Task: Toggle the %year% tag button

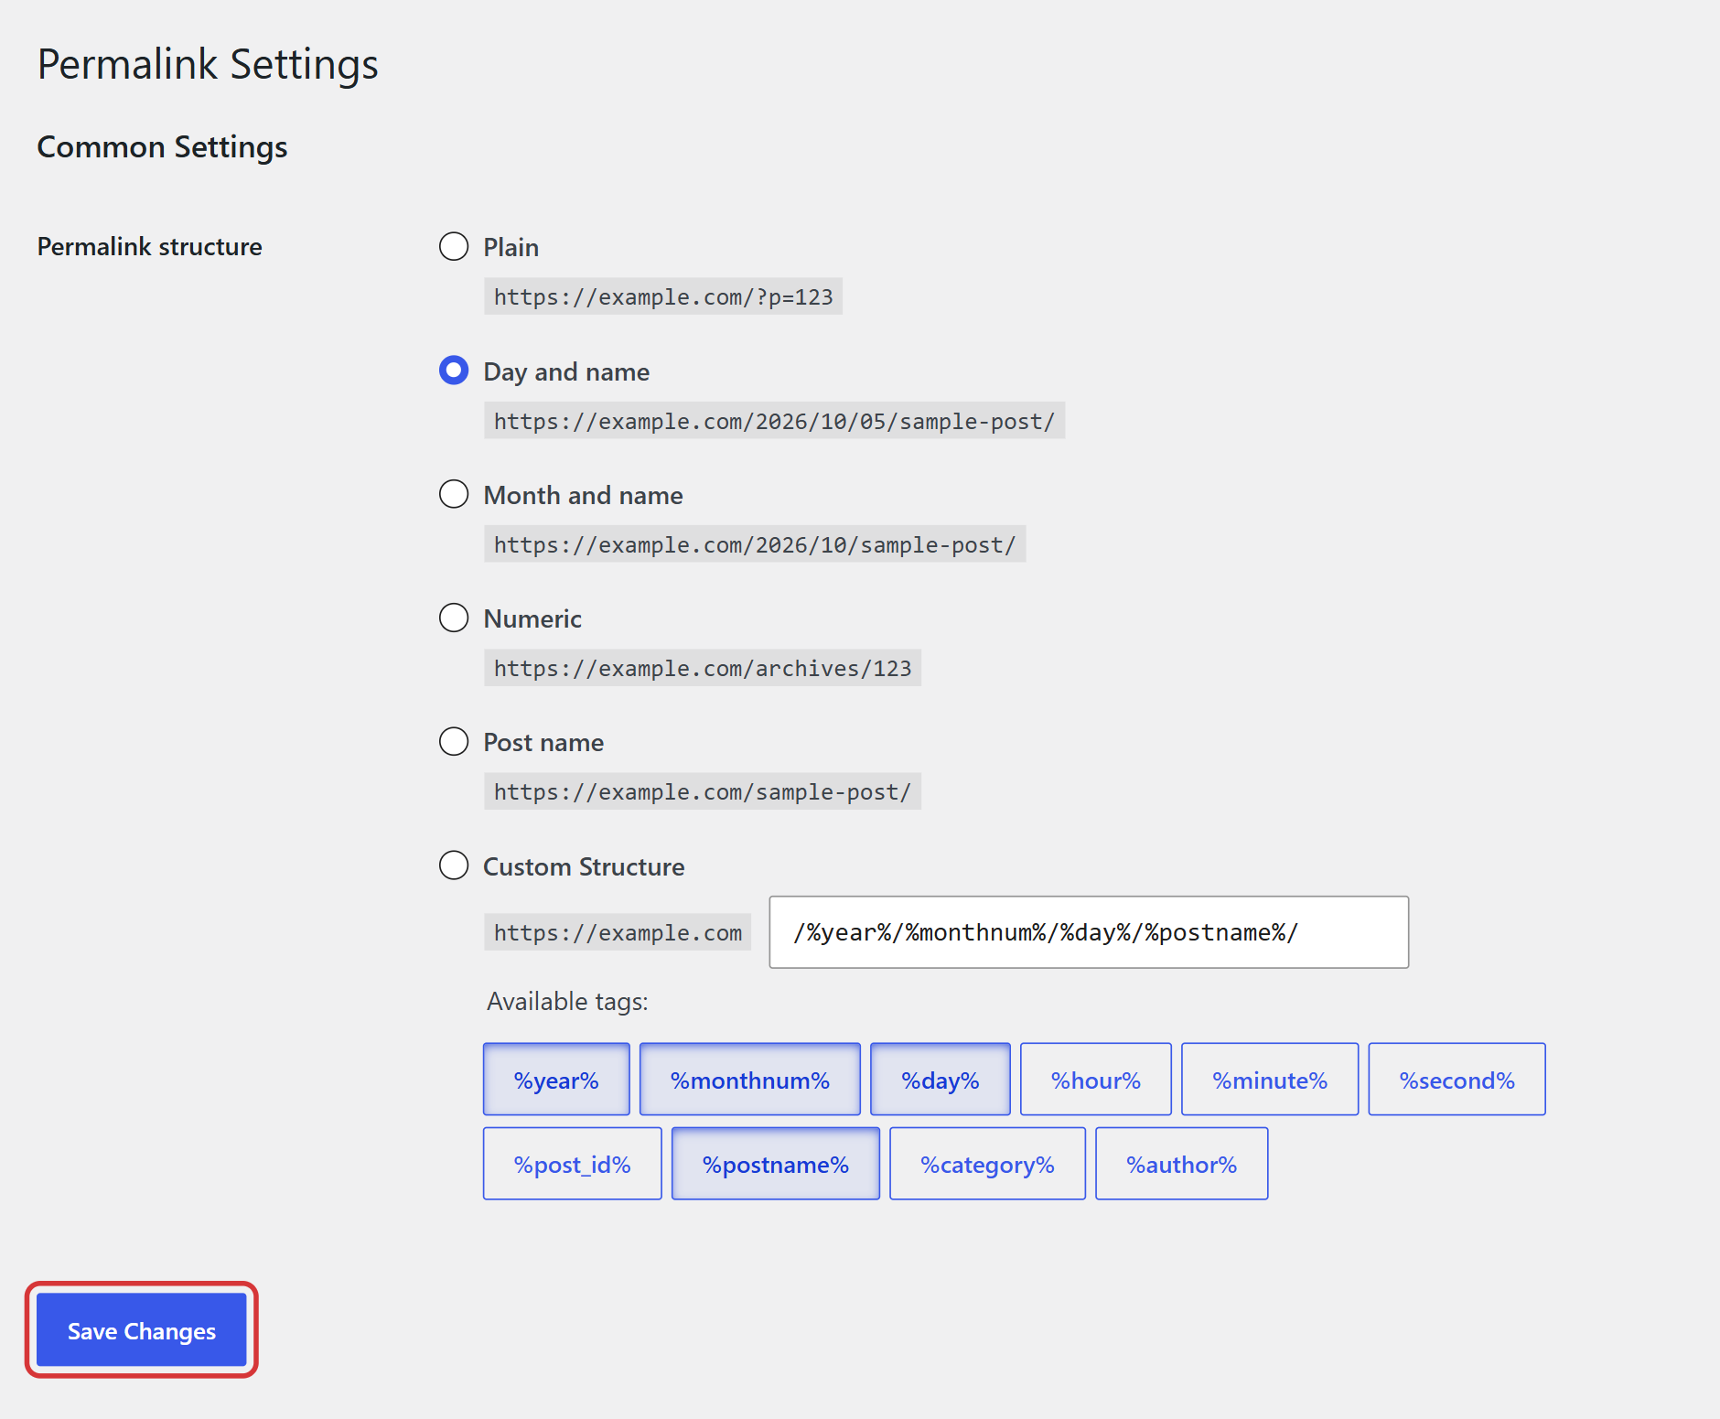Action: (x=556, y=1080)
